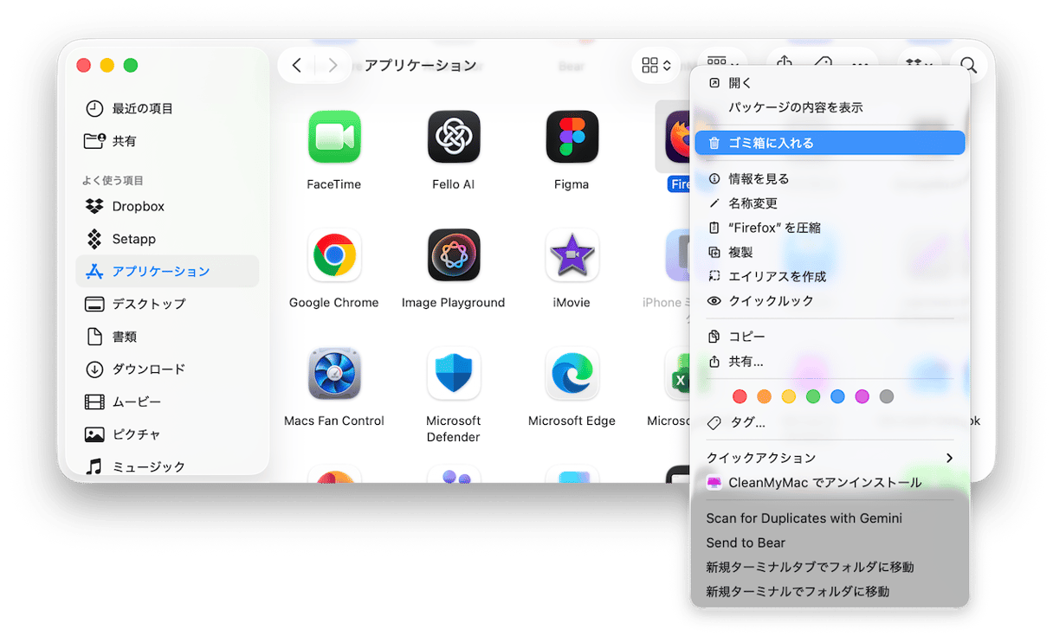The width and height of the screenshot is (1053, 636).
Task: Open デスクトップ in the sidebar
Action: pyautogui.click(x=167, y=304)
